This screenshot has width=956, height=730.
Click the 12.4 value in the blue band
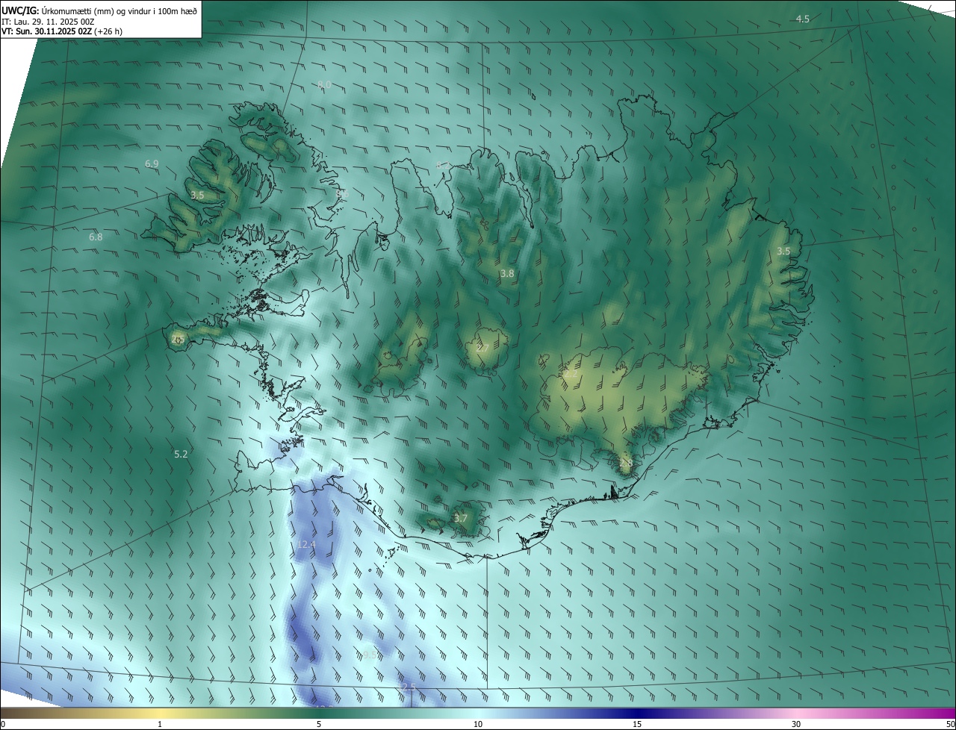[x=306, y=545]
